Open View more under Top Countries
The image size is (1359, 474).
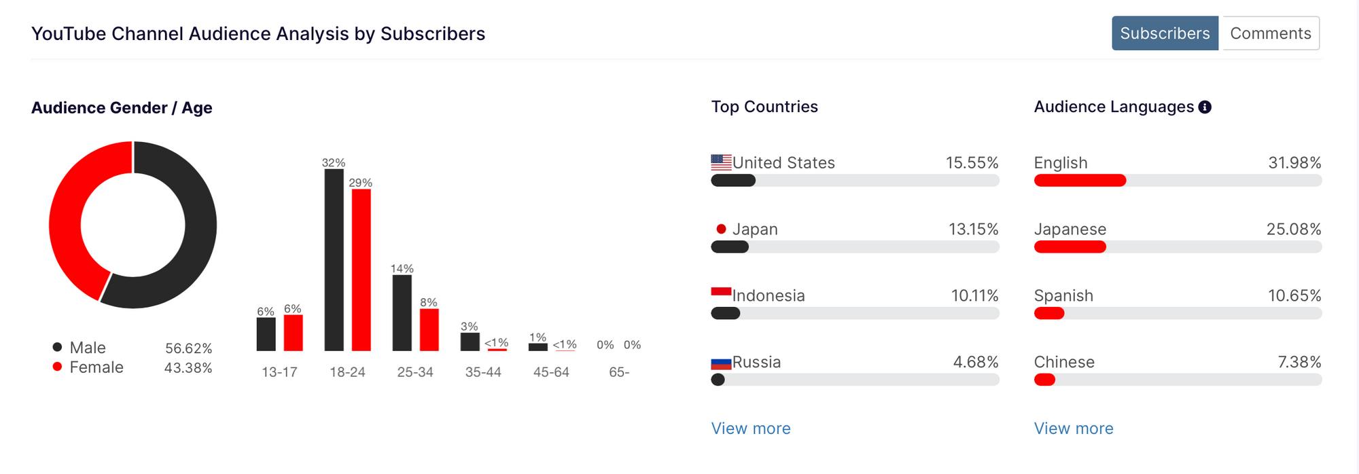point(751,429)
